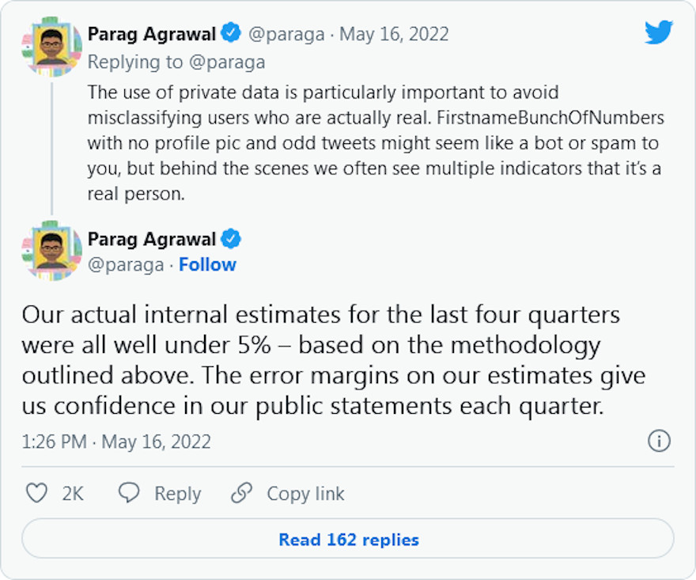Open the lower tweet's profile avatar
This screenshot has width=696, height=580.
click(x=51, y=251)
